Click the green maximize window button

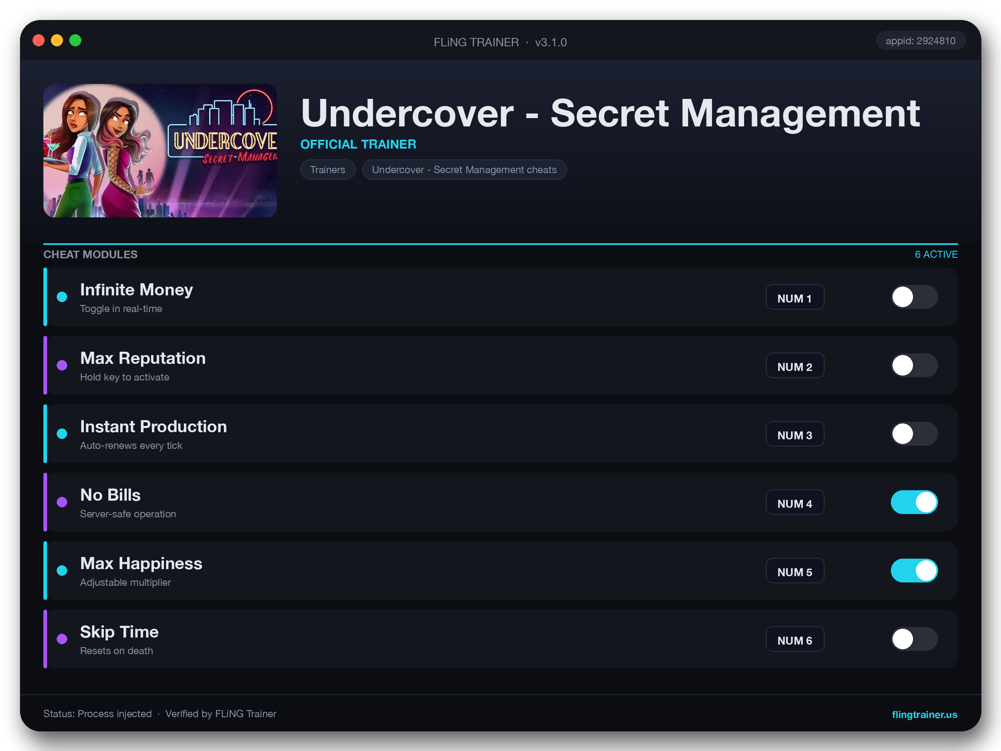pyautogui.click(x=75, y=41)
